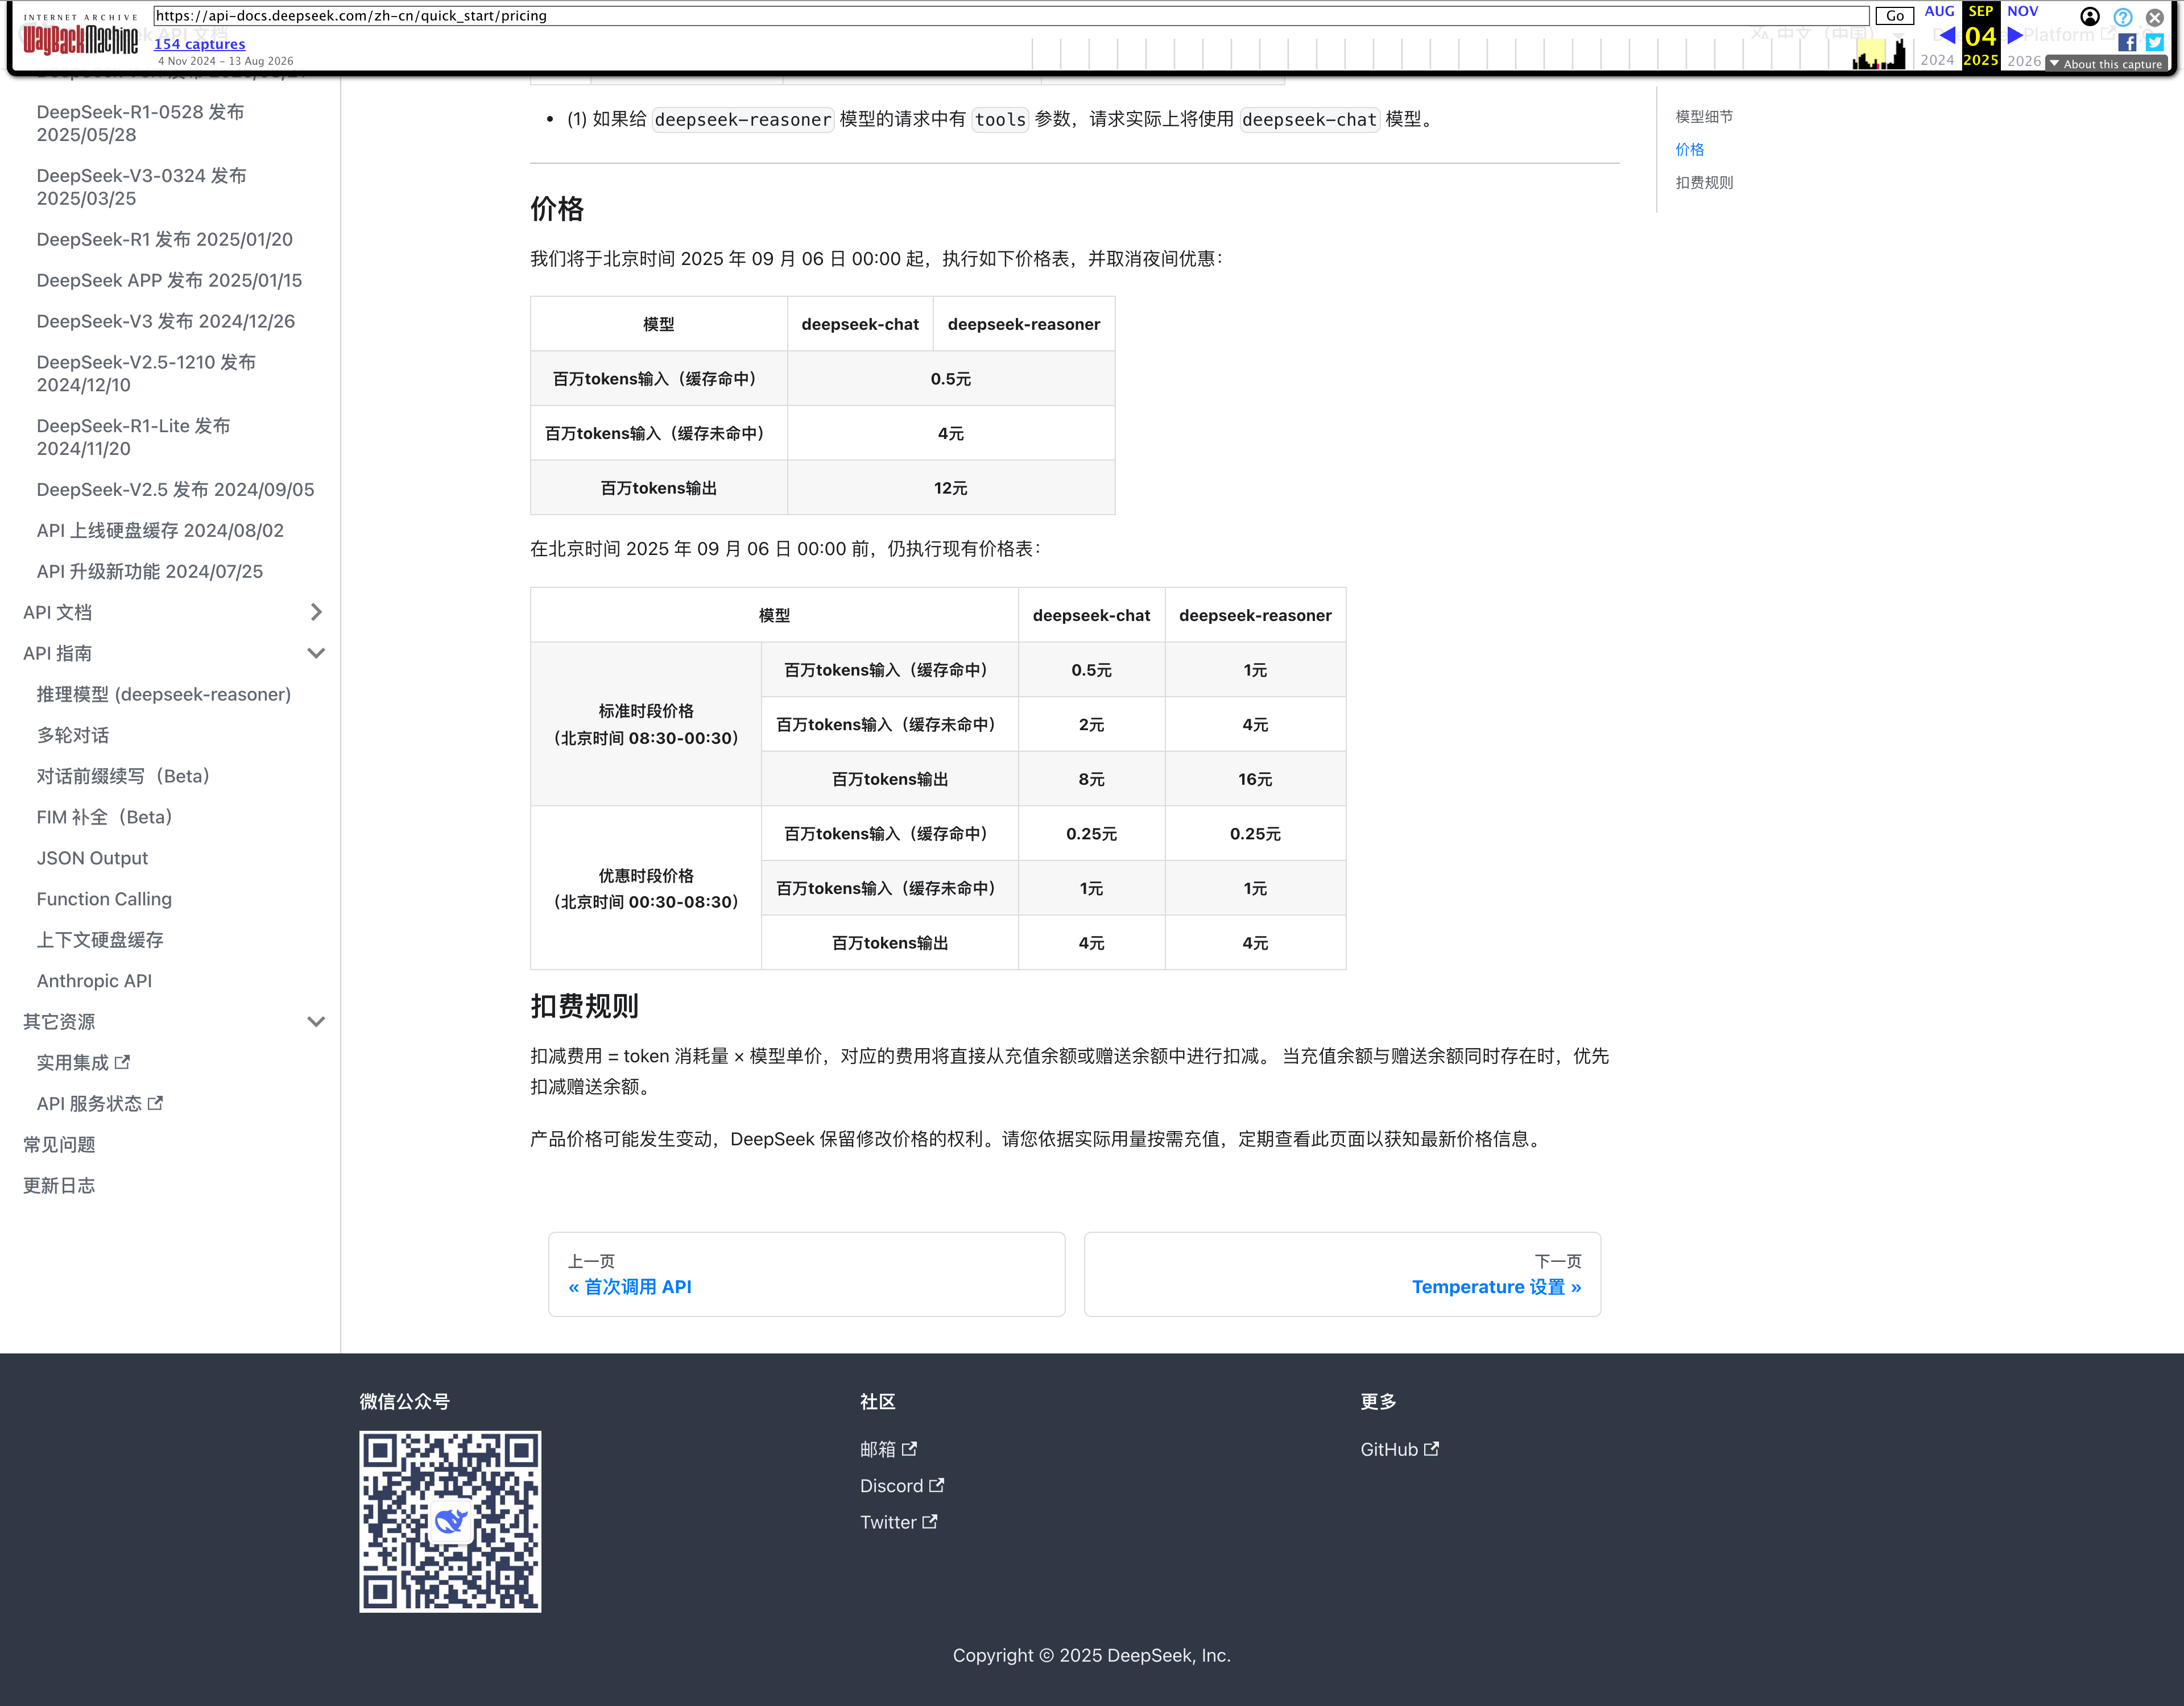Jump to AUG month capture
This screenshot has width=2184, height=1706.
coord(1939,11)
